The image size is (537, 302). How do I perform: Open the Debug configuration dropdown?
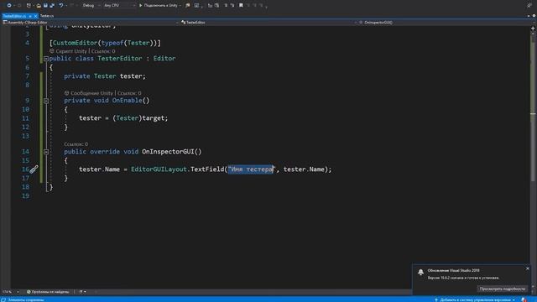coord(91,6)
